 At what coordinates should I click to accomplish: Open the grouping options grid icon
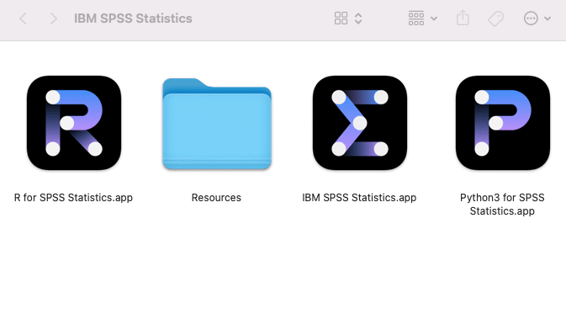click(x=416, y=19)
